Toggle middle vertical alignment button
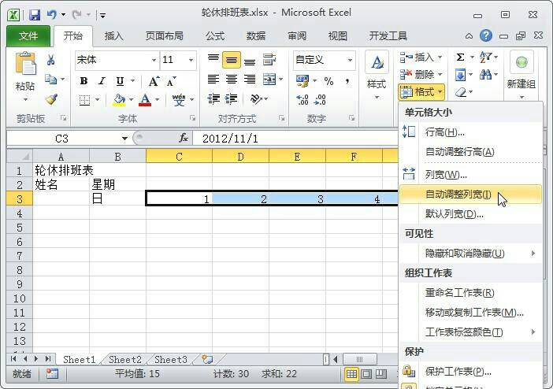553x389 pixels. pyautogui.click(x=231, y=60)
